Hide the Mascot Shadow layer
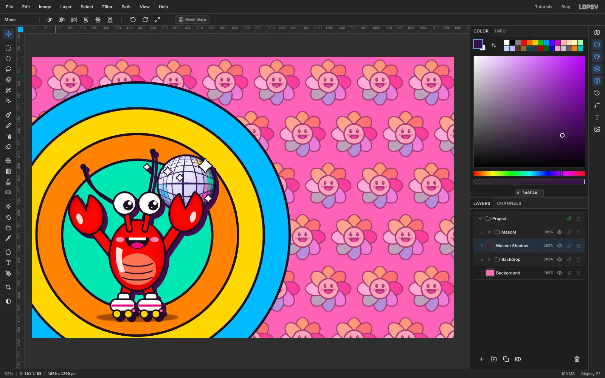This screenshot has width=605, height=378. pos(560,246)
